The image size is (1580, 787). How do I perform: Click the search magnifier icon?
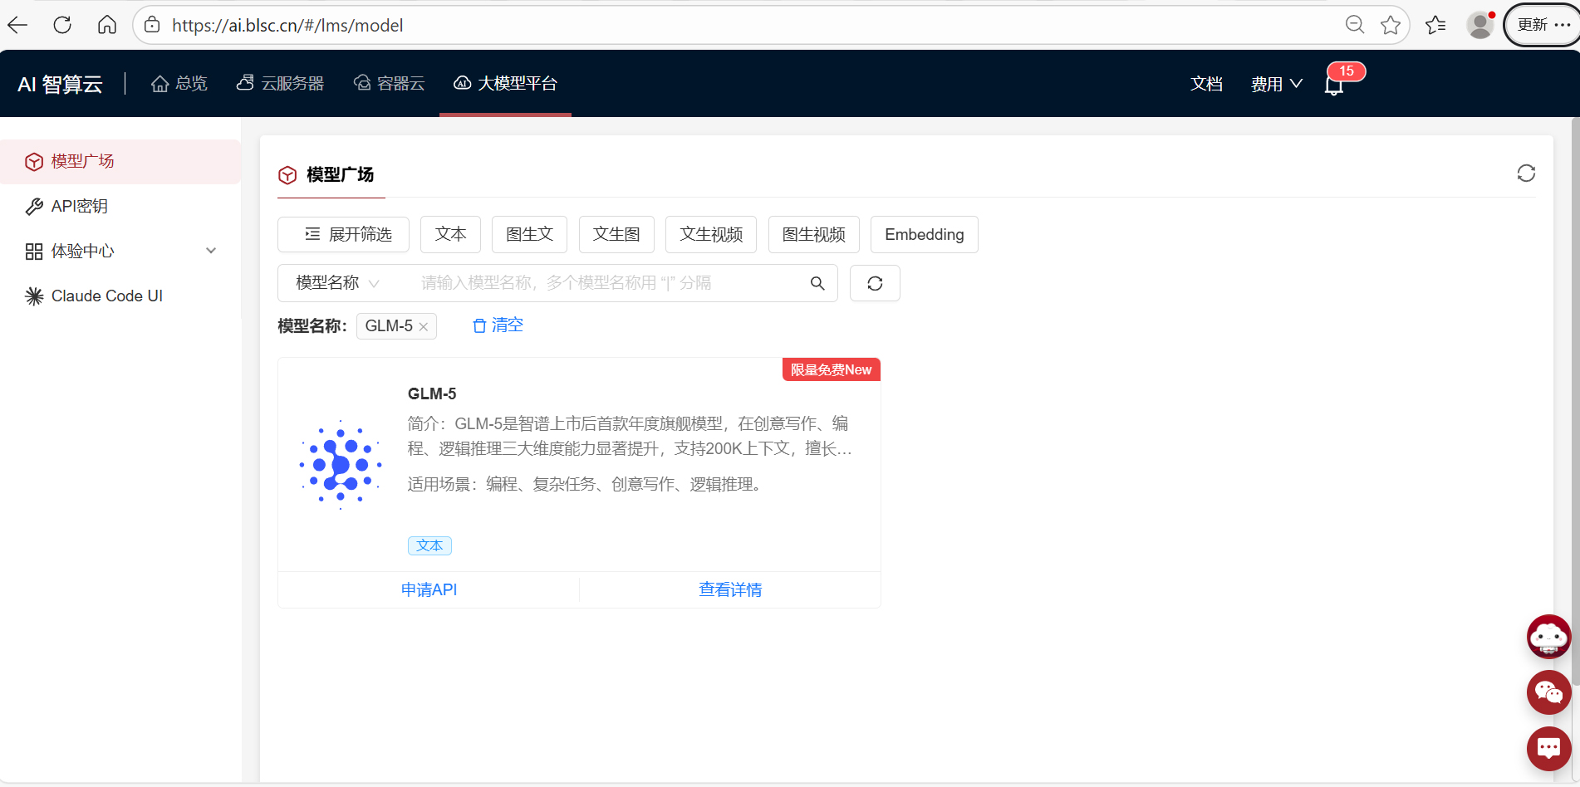point(817,283)
